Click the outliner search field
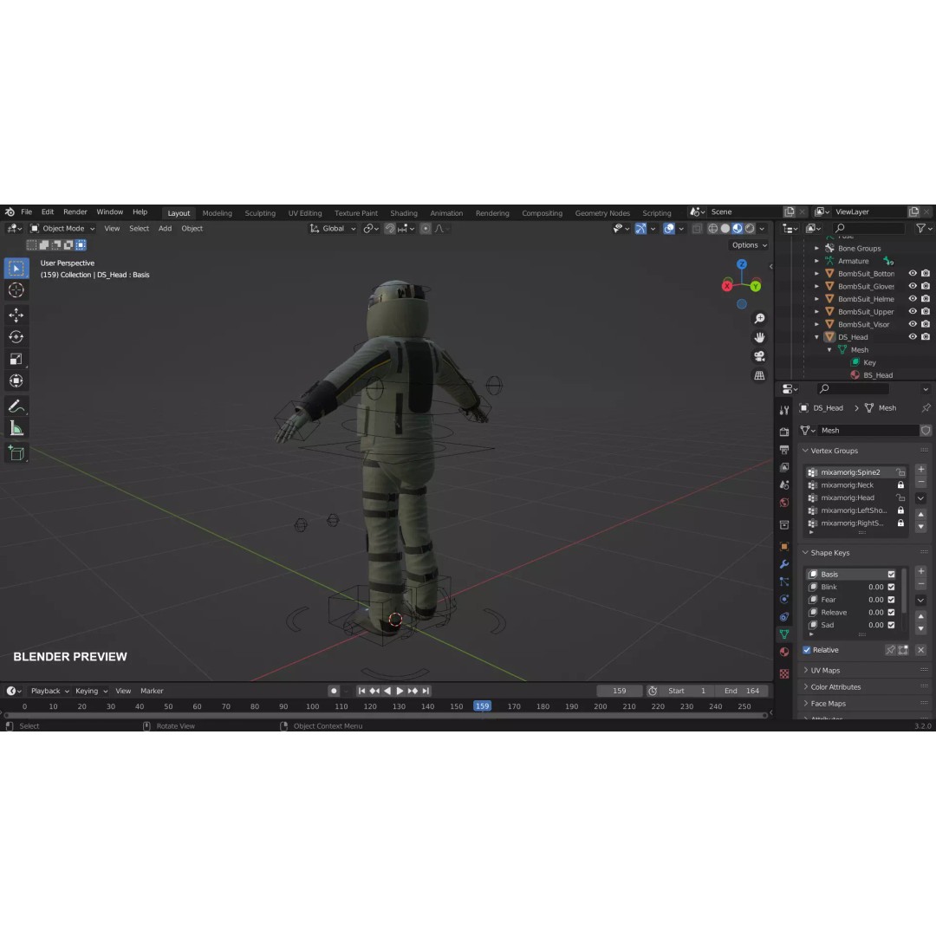This screenshot has height=936, width=936. tap(868, 228)
